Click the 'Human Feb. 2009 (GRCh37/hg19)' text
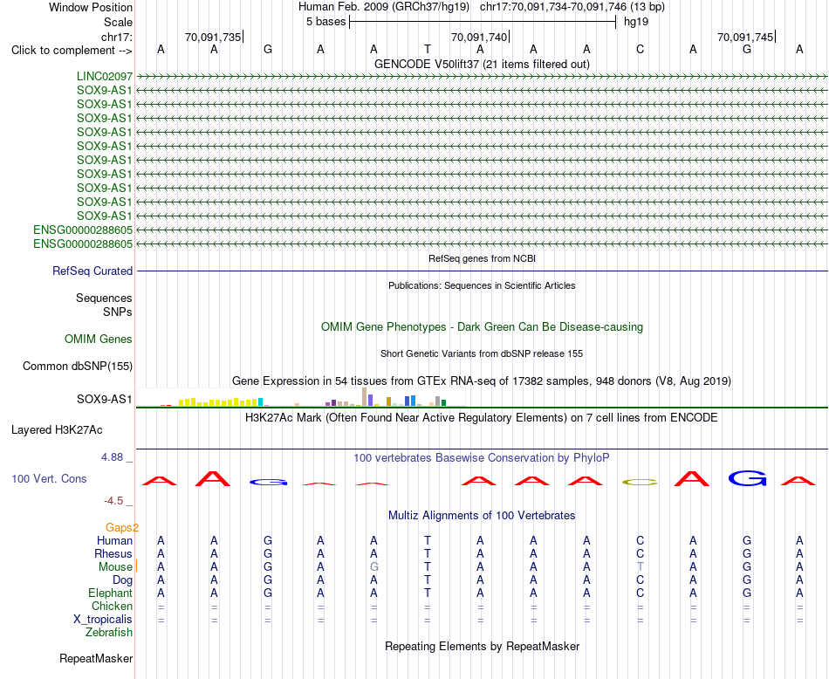Image resolution: width=829 pixels, height=679 pixels. 384,7
